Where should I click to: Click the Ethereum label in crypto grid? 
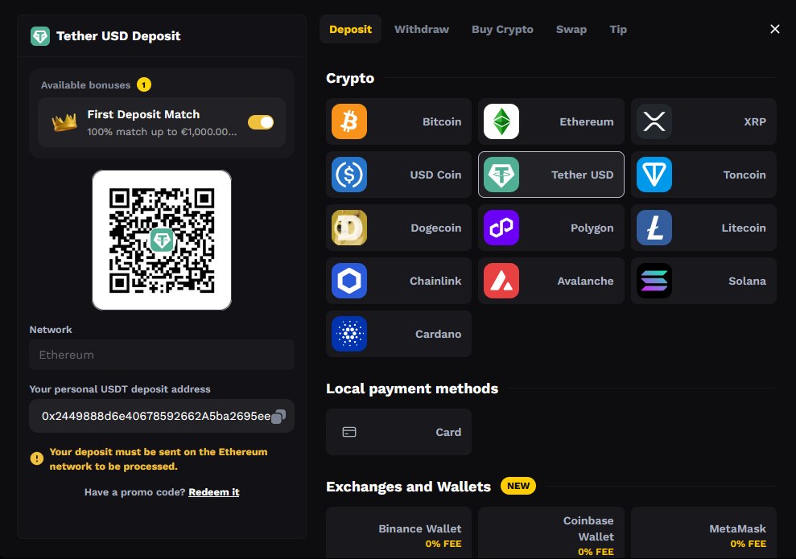pos(587,121)
